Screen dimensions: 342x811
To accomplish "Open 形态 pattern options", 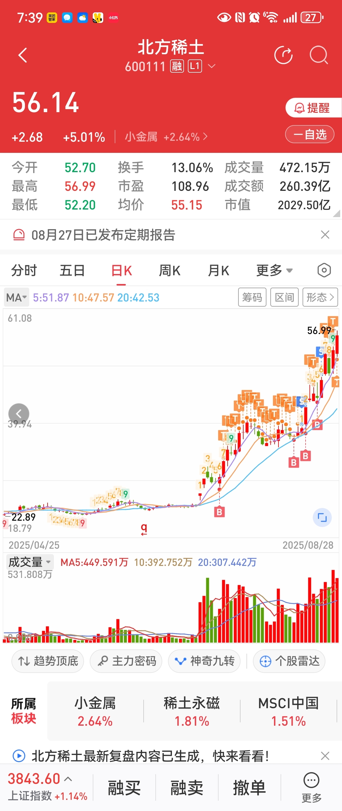I will 320,297.
